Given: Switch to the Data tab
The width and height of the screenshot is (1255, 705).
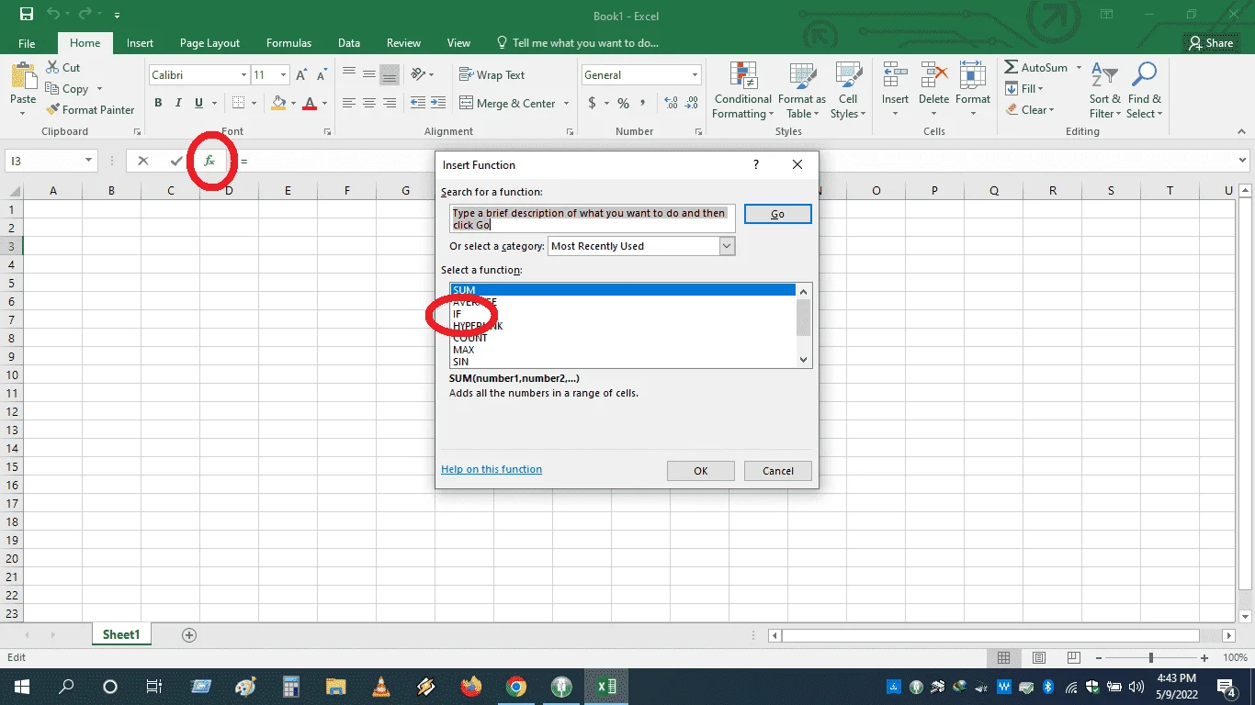Looking at the screenshot, I should (348, 43).
